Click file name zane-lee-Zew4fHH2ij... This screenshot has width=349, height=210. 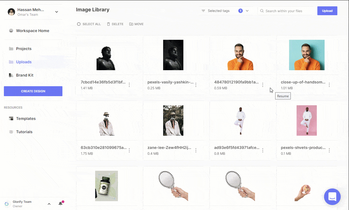(x=169, y=148)
